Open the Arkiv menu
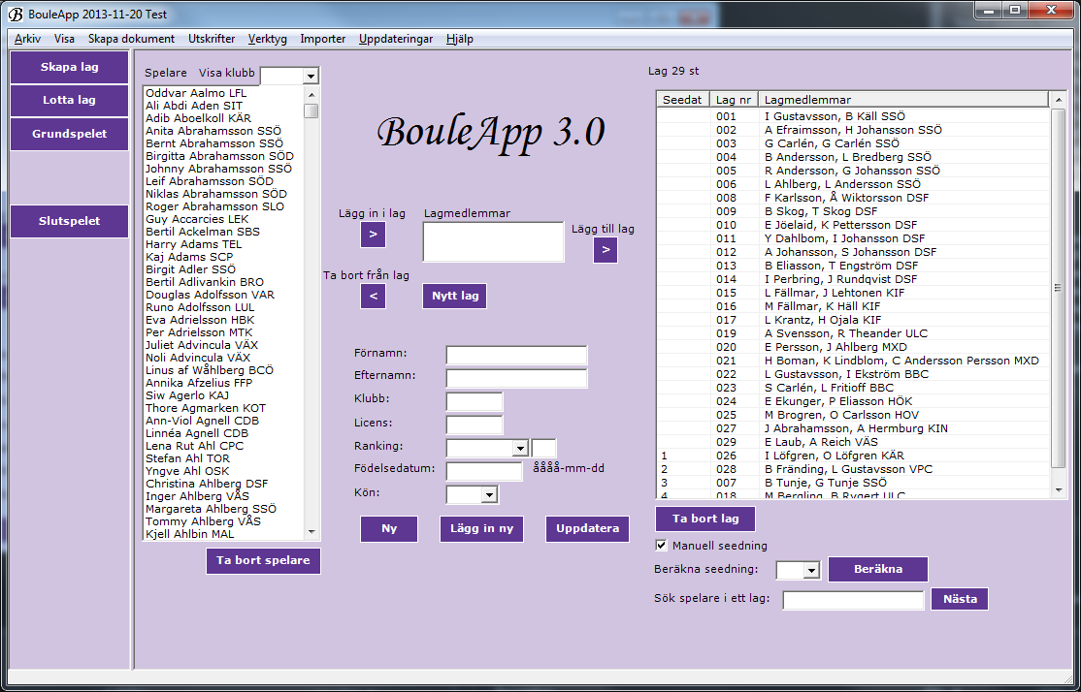 (x=27, y=39)
